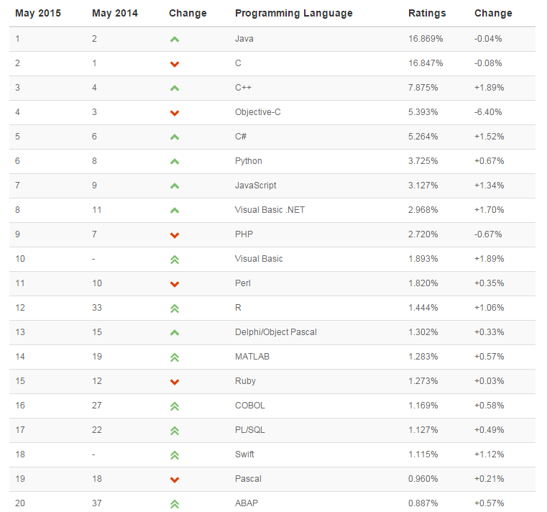
Task: Click the double up arrow beside Swift
Action: coord(174,454)
